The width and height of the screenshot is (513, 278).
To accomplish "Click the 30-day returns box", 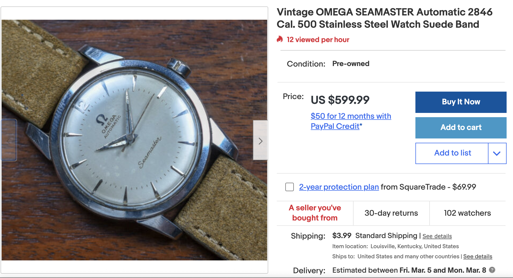I will [x=391, y=213].
